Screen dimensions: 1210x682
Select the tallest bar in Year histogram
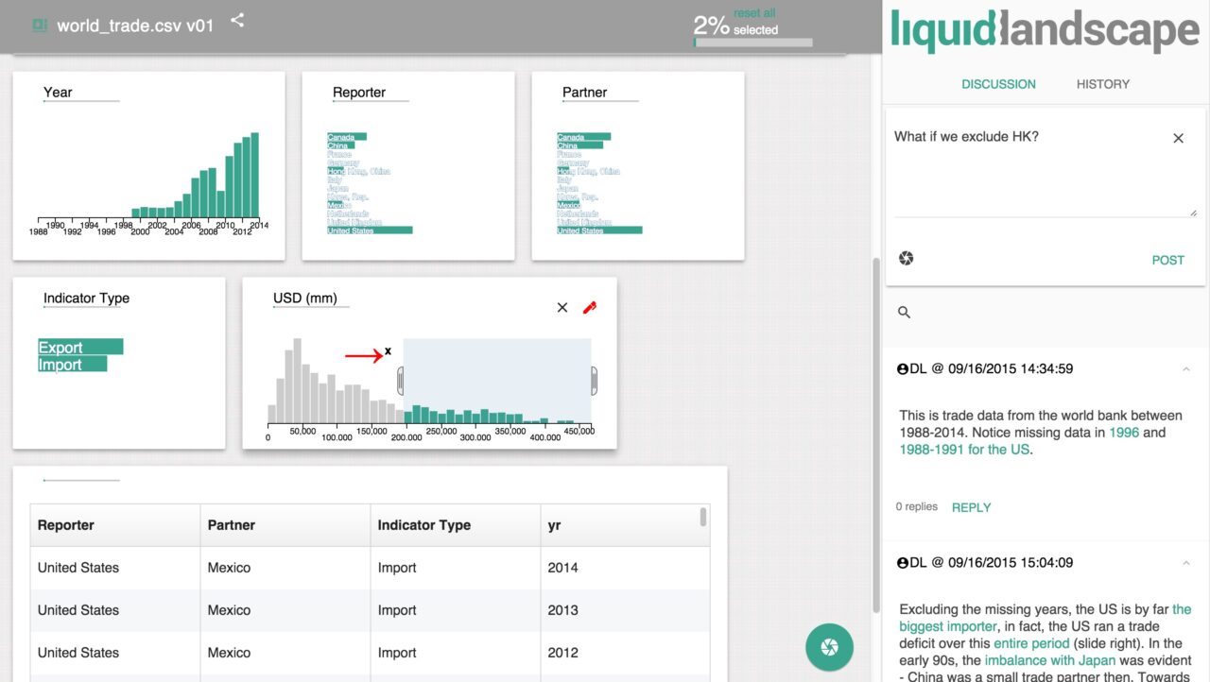click(254, 175)
